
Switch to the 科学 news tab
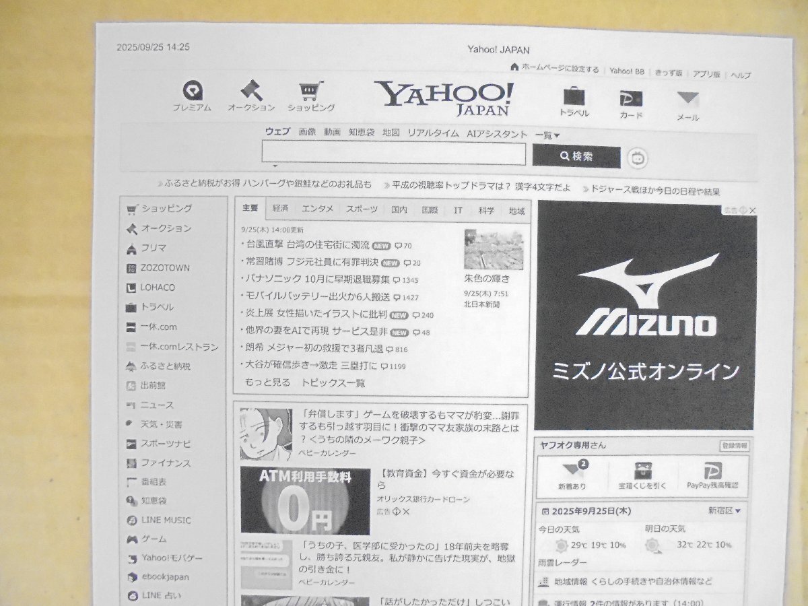[486, 211]
